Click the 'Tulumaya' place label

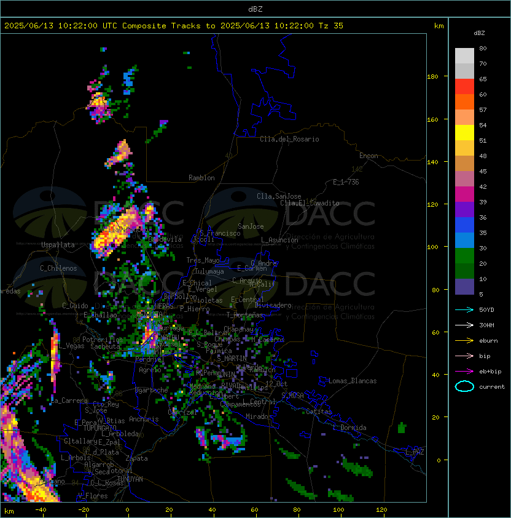[209, 271]
